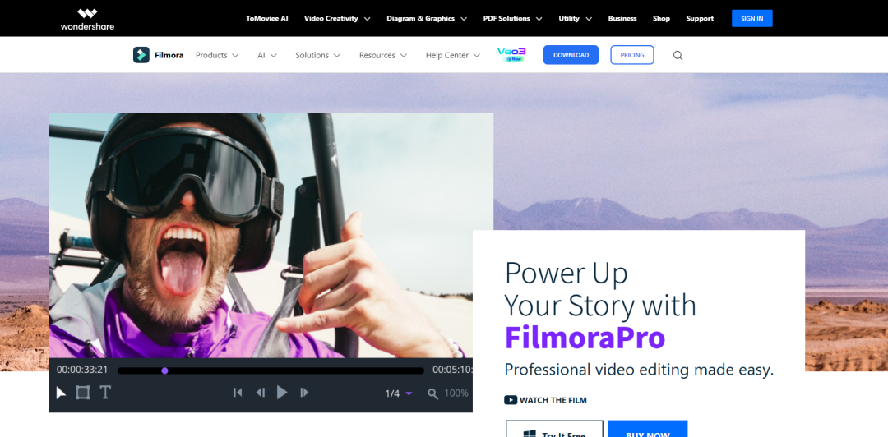Step forward one frame

(x=304, y=393)
